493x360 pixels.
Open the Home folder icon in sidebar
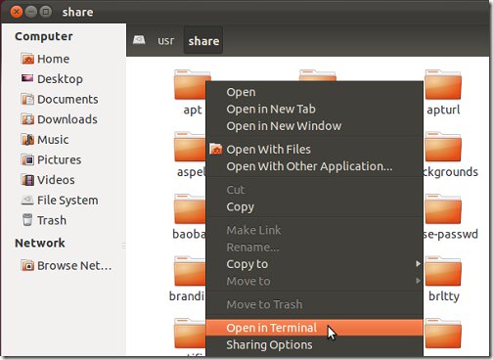click(27, 59)
